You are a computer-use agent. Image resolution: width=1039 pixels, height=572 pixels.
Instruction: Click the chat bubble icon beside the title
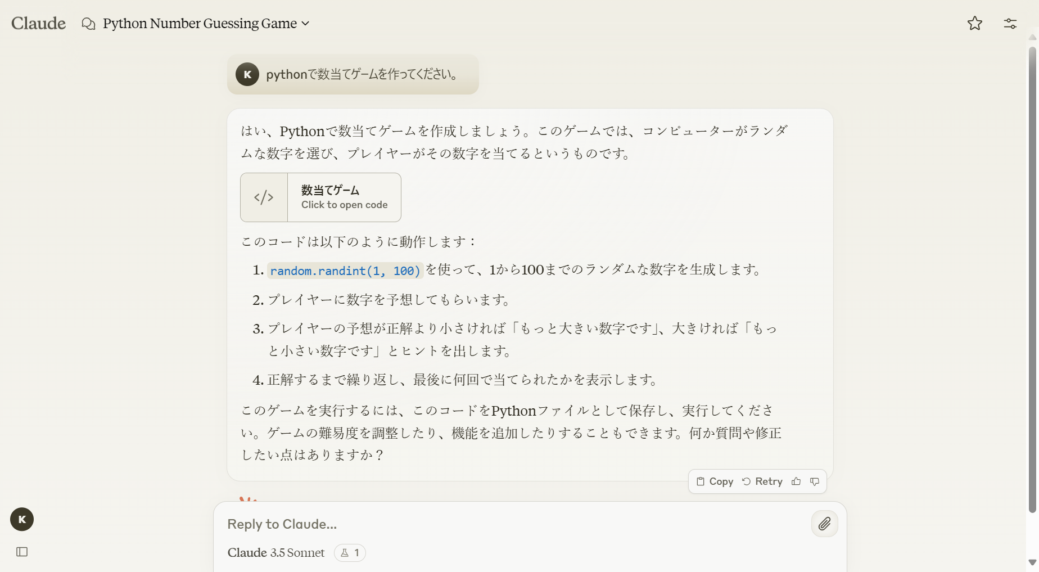88,23
